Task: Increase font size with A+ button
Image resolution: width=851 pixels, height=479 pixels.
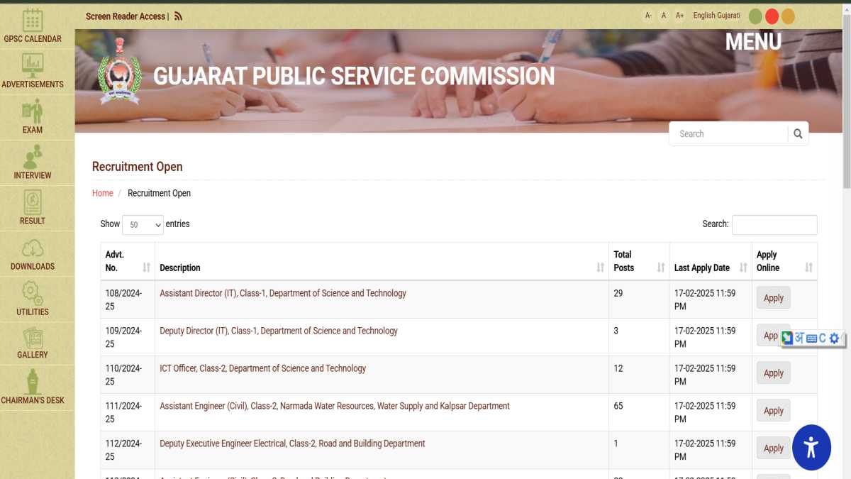Action: tap(679, 16)
